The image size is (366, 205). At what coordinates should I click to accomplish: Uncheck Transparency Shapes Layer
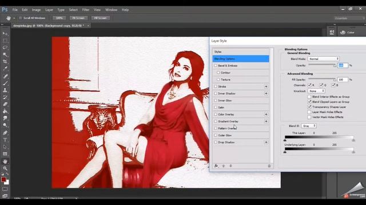pos(309,107)
